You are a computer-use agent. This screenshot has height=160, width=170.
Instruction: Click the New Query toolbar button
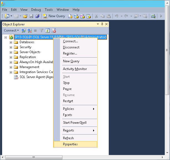(x=54, y=16)
